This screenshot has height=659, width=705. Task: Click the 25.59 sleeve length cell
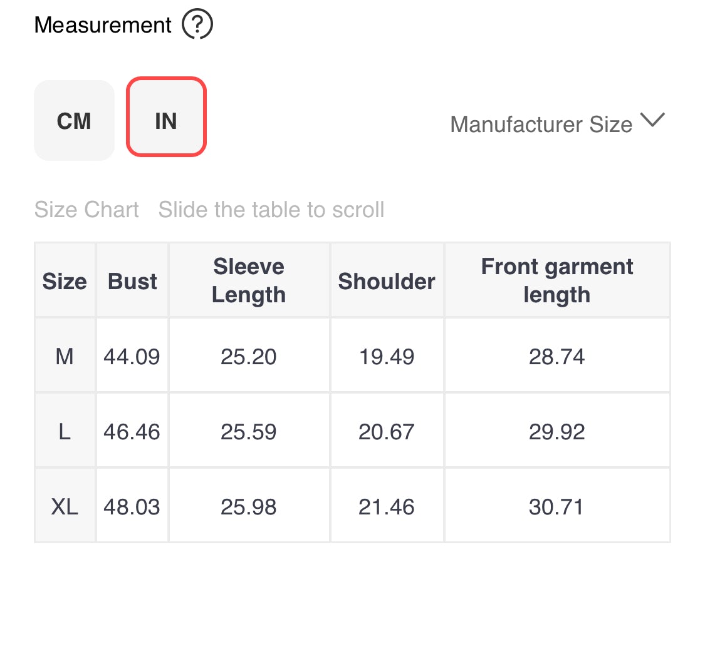tap(249, 431)
